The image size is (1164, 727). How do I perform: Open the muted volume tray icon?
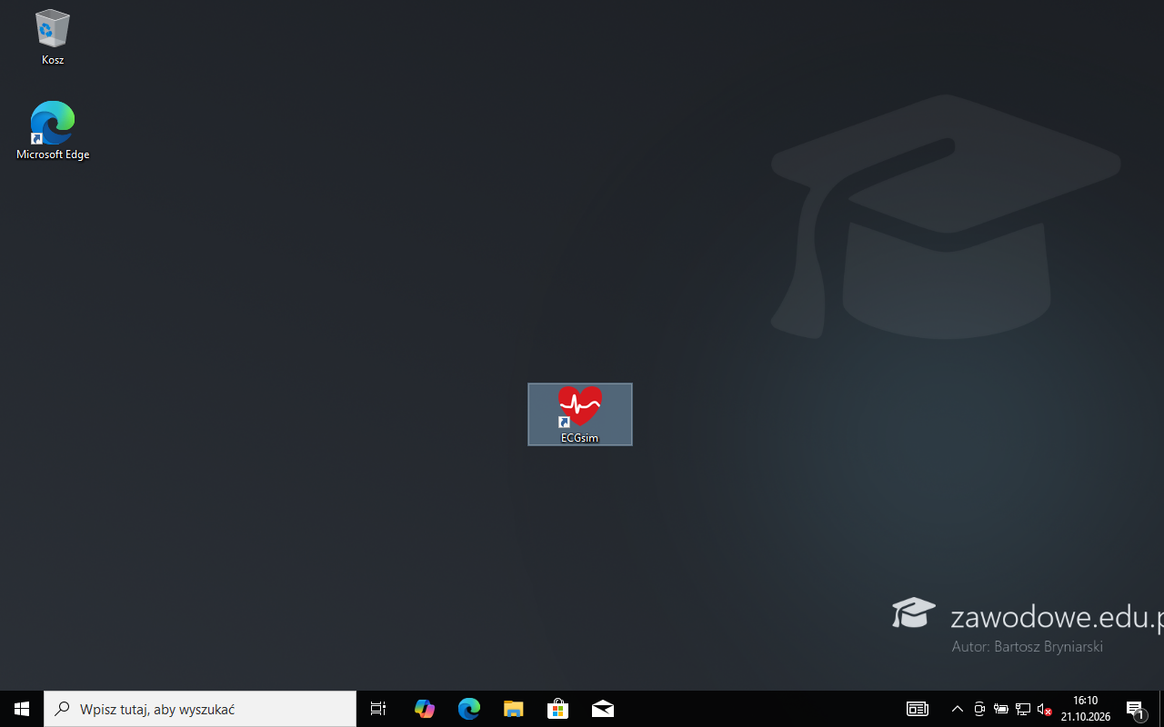pyautogui.click(x=1045, y=709)
